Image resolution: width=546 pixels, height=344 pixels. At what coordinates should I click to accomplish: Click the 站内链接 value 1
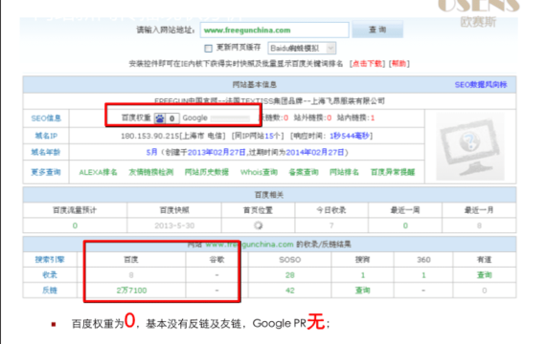click(373, 118)
